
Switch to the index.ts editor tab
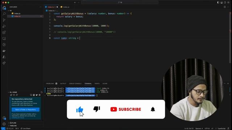(51, 7)
